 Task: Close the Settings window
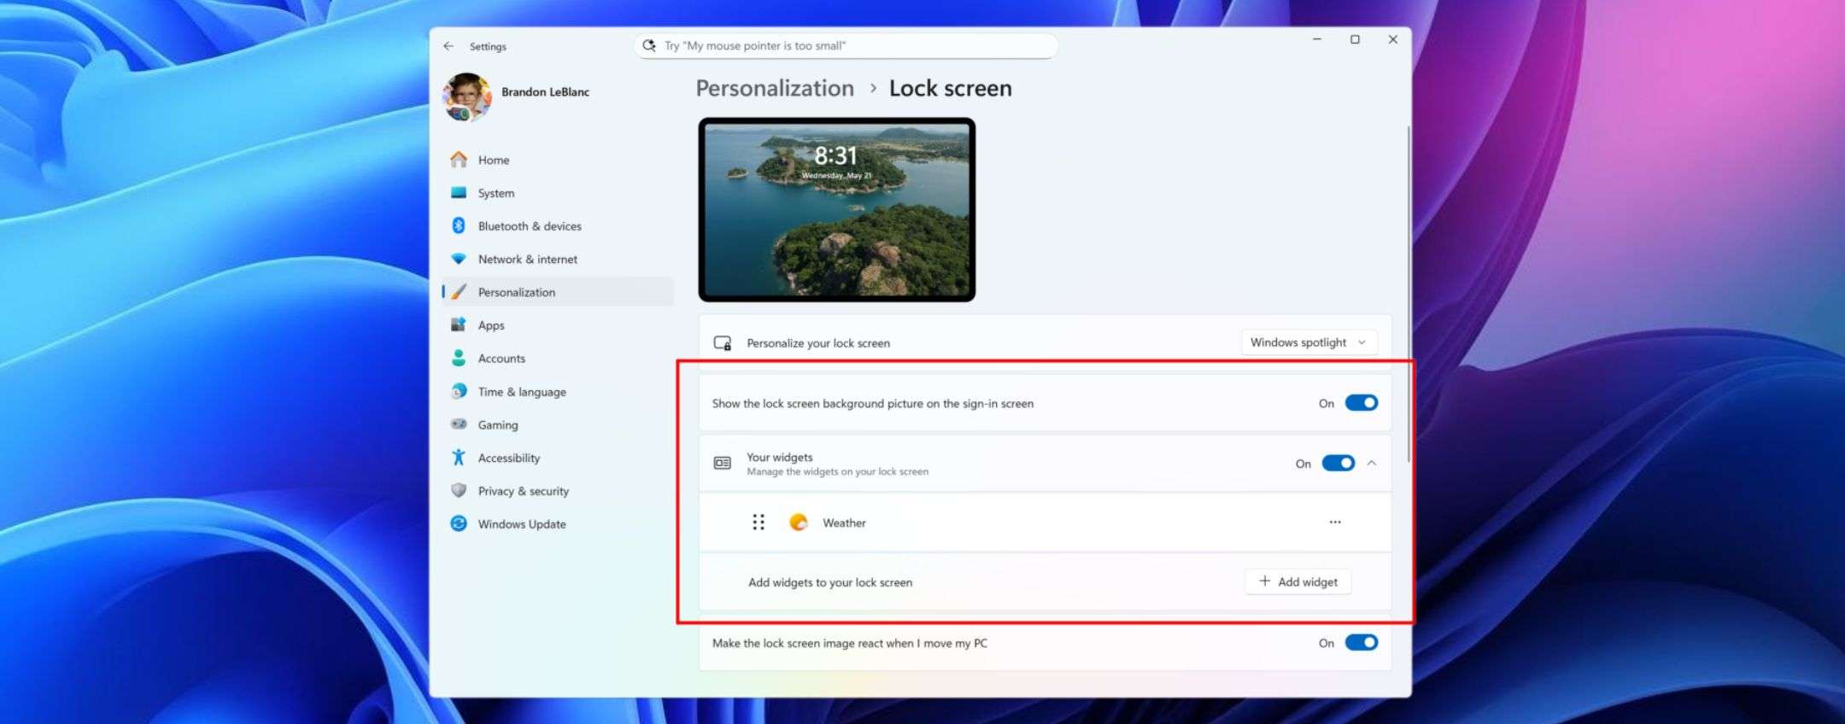point(1392,39)
